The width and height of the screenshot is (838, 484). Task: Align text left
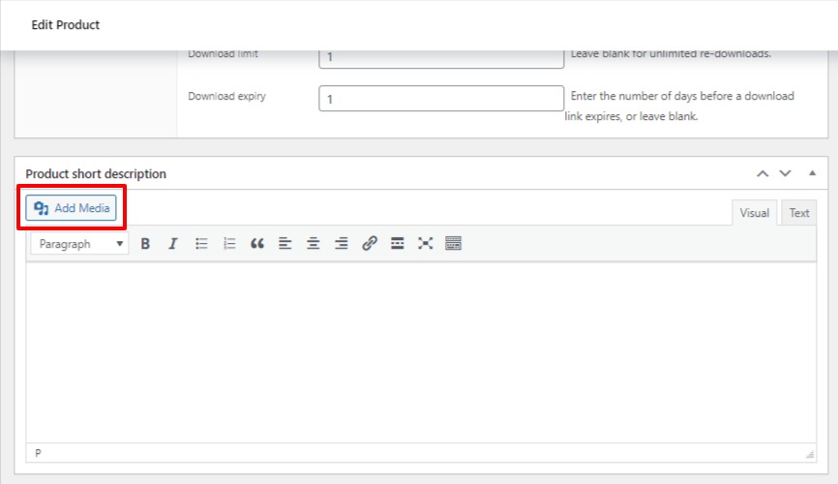[284, 244]
